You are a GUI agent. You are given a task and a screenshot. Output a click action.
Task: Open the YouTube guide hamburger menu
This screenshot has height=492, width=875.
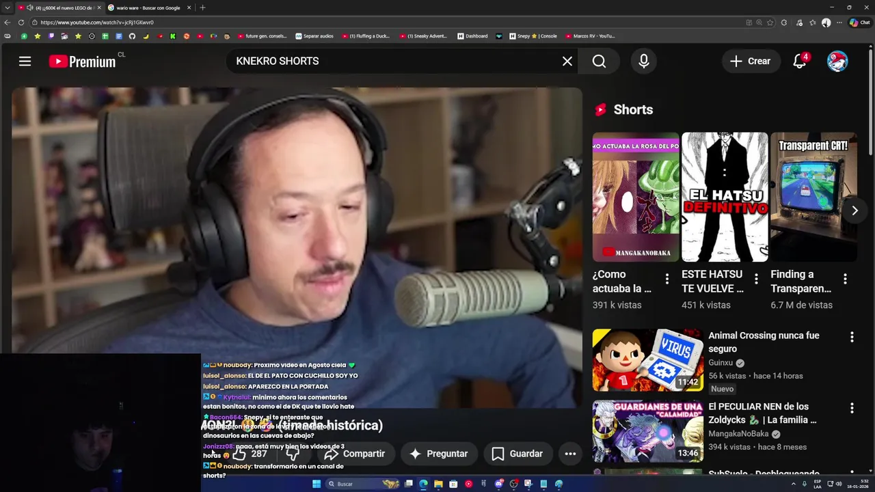(25, 61)
